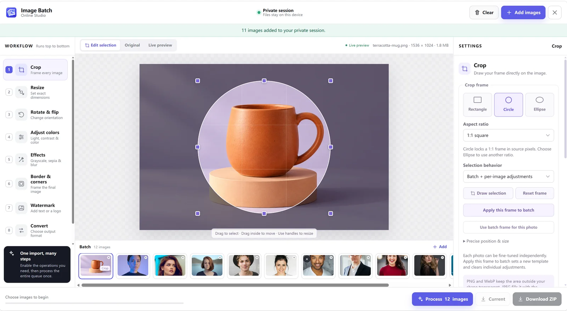
Task: Click the Image Batch app logo
Action: coord(11,12)
